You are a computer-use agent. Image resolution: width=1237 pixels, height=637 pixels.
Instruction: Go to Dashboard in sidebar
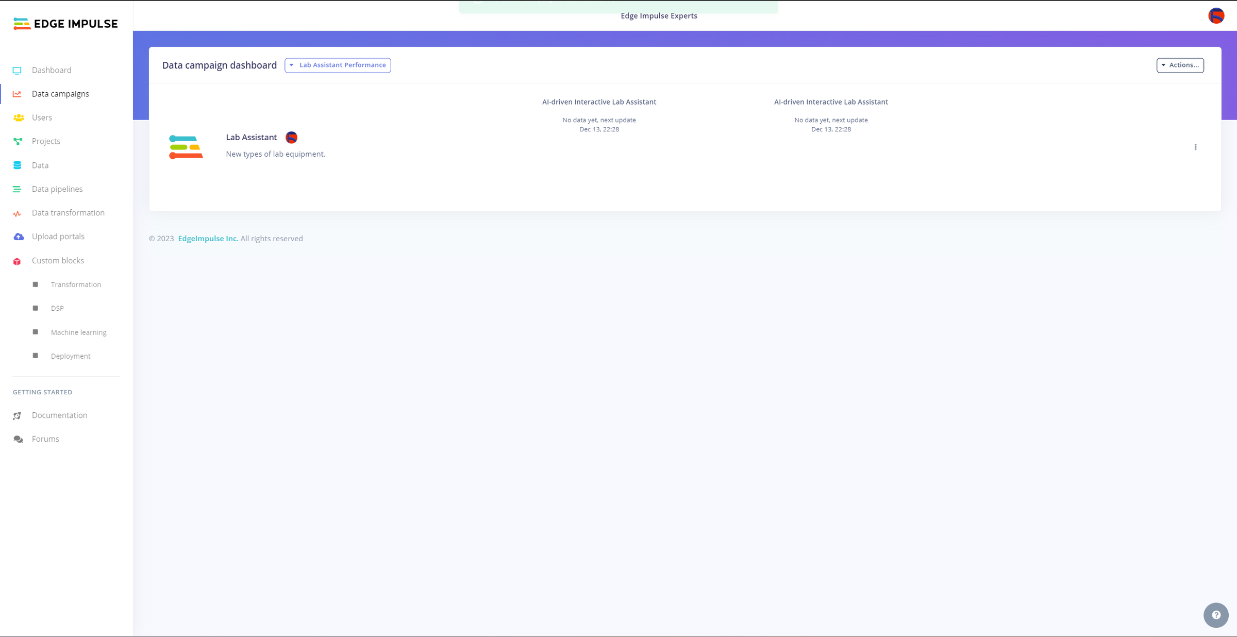click(x=52, y=70)
